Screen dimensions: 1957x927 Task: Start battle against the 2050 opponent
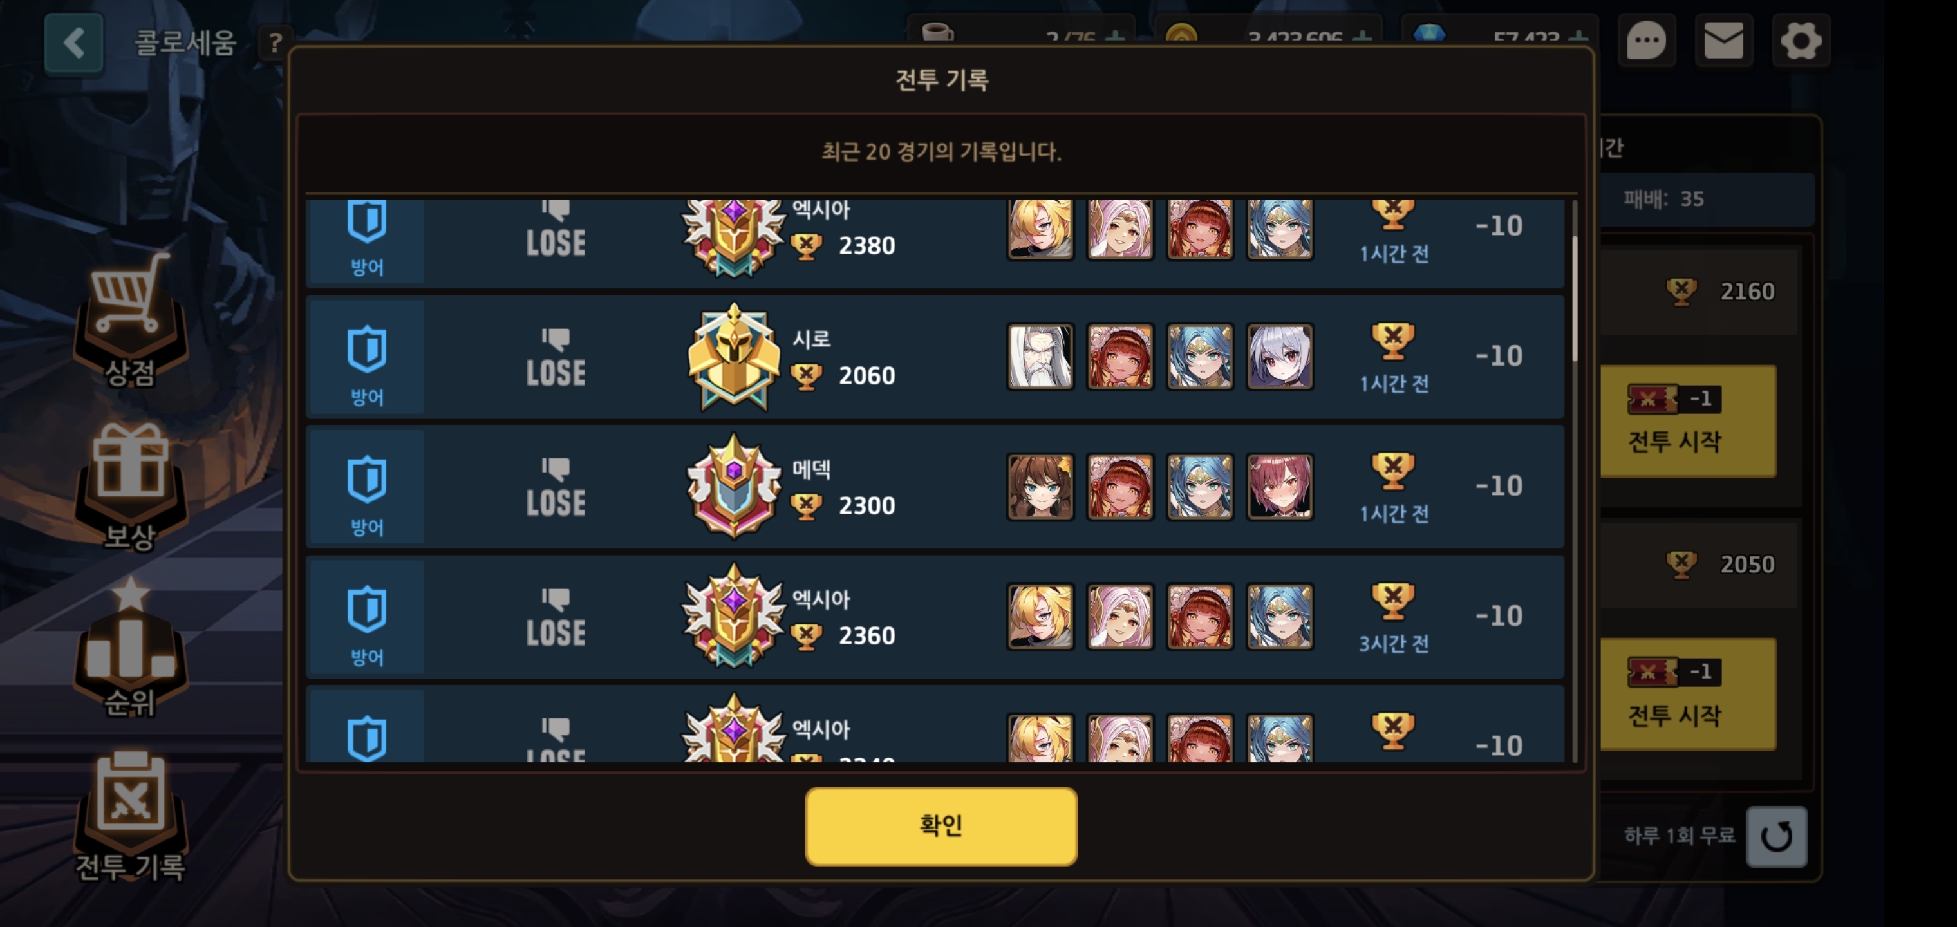point(1687,694)
